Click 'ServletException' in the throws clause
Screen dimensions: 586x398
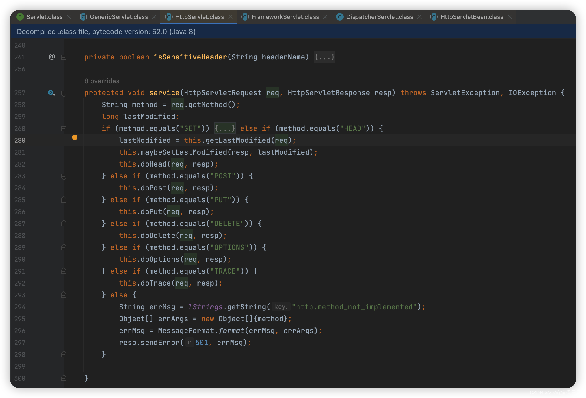[x=465, y=93]
